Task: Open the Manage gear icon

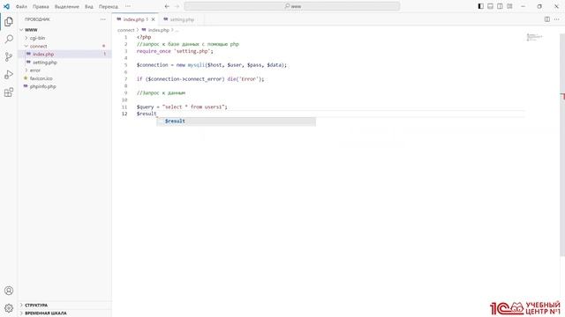Action: pyautogui.click(x=9, y=308)
